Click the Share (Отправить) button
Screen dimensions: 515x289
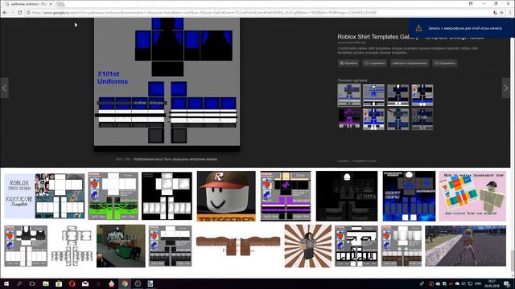(x=444, y=63)
